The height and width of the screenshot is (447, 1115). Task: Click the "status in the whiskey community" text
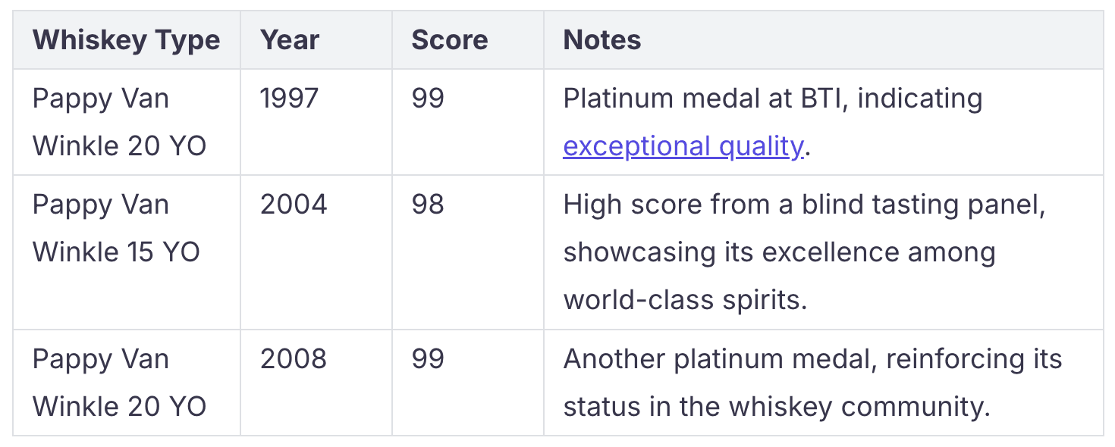[x=777, y=407]
